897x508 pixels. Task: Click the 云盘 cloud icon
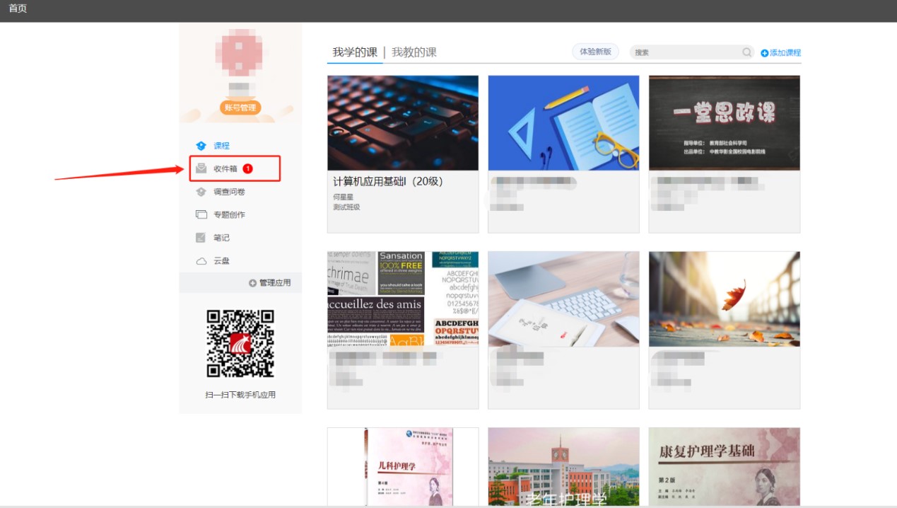pos(201,261)
